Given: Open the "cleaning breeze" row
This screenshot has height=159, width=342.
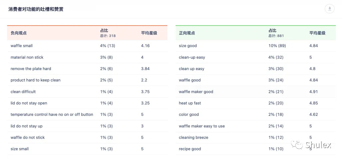Looking at the screenshot, I should pyautogui.click(x=256, y=137).
